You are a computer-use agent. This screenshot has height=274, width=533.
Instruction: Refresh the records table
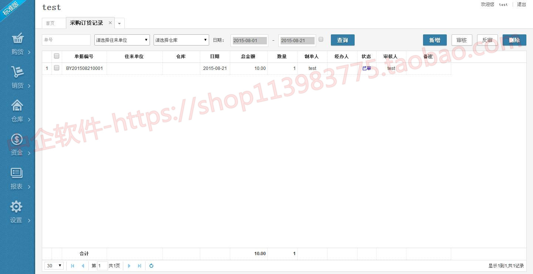tap(151, 265)
